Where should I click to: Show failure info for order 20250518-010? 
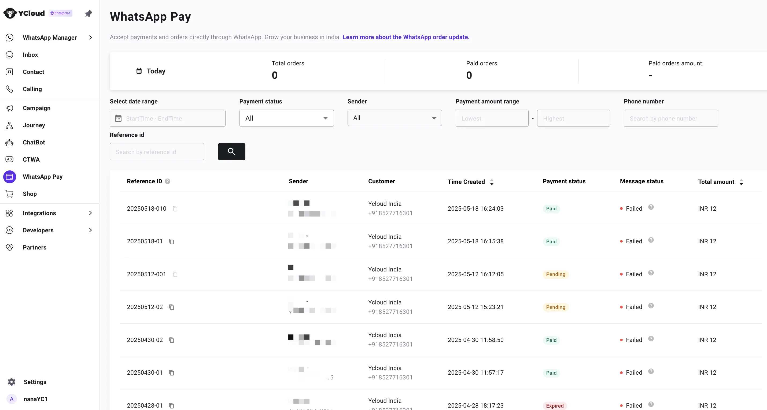[x=651, y=207]
